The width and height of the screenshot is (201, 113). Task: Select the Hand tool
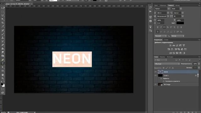pyautogui.click(x=3, y=75)
